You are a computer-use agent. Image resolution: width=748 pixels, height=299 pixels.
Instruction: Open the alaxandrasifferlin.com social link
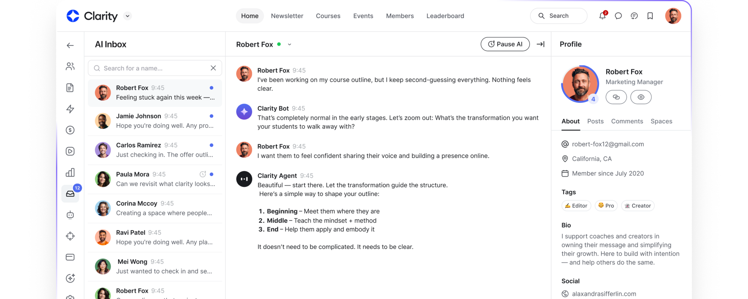click(605, 294)
